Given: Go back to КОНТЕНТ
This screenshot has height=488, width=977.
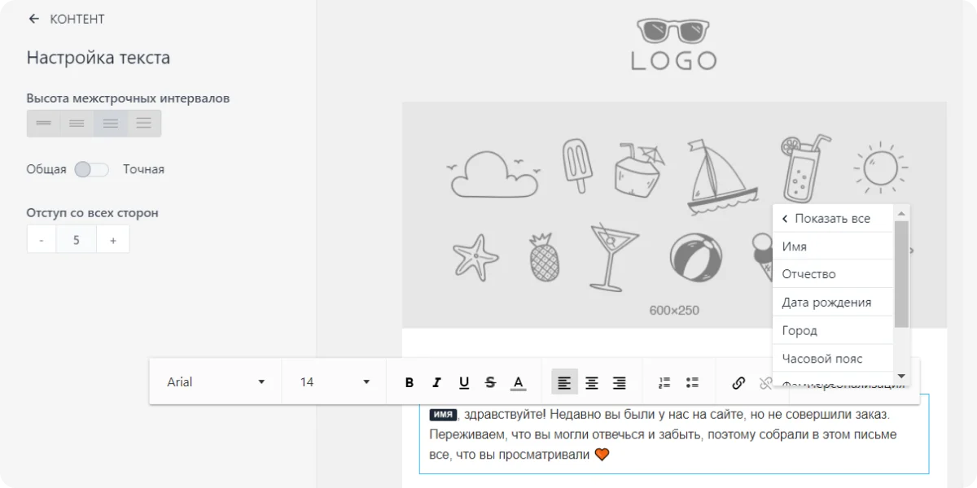Looking at the screenshot, I should point(67,19).
